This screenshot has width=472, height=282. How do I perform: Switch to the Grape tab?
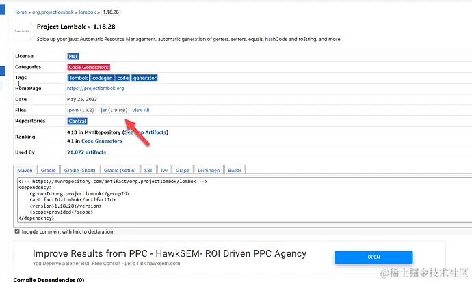[x=183, y=170]
